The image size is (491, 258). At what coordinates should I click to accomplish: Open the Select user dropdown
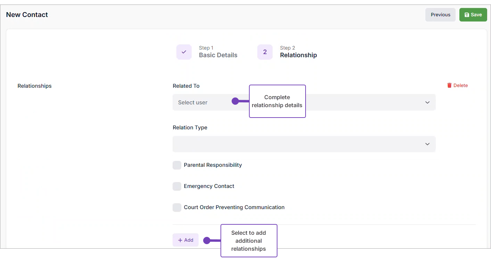point(201,102)
